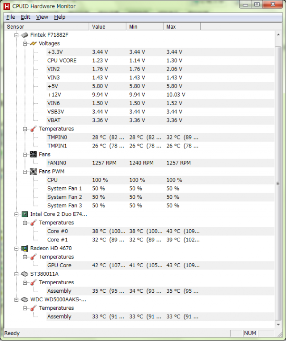
Task: Click the WDC WD5000AAKS hard drive icon
Action: [x=25, y=300]
